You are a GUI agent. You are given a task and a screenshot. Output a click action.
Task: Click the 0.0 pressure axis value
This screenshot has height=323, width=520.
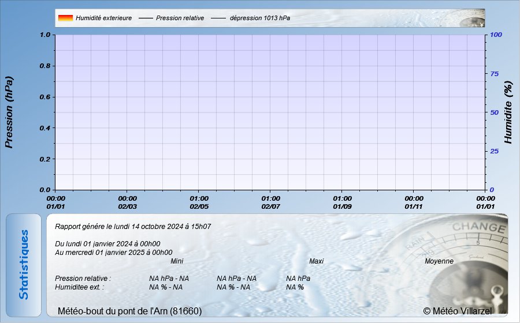click(45, 190)
